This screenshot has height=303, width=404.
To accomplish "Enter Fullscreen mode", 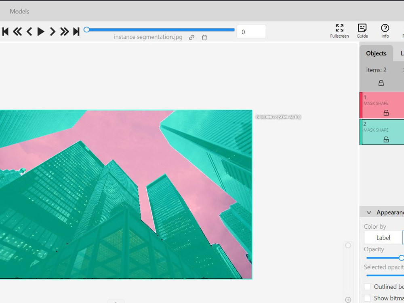I will 339,31.
